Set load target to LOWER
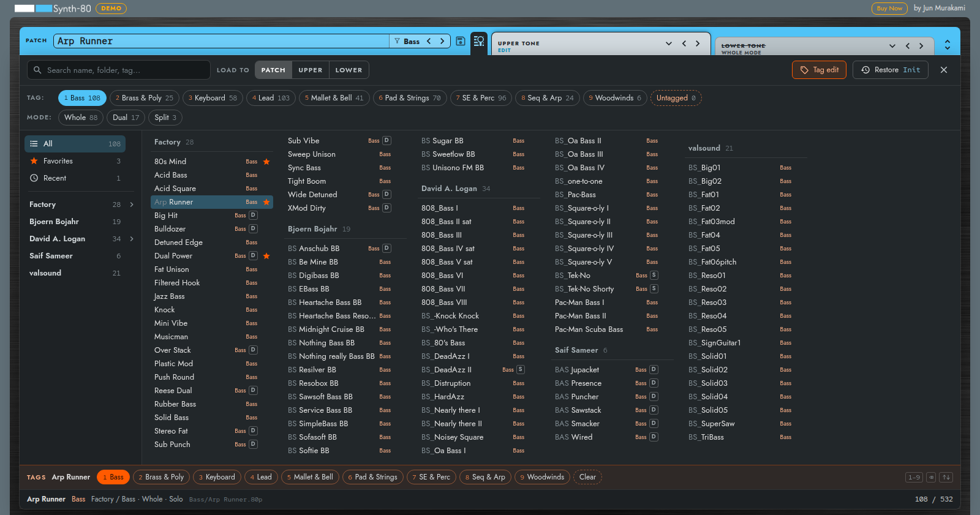The height and width of the screenshot is (515, 980). click(349, 70)
